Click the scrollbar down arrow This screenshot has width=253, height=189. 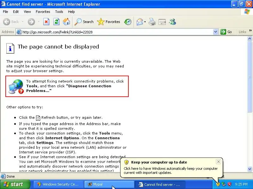coord(250,169)
